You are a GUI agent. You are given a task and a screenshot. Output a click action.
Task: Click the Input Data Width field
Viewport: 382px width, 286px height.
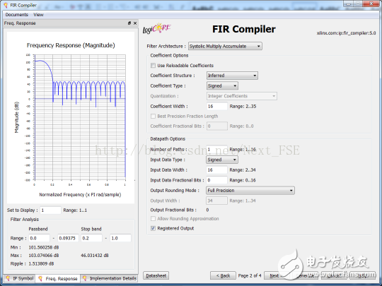click(217, 169)
